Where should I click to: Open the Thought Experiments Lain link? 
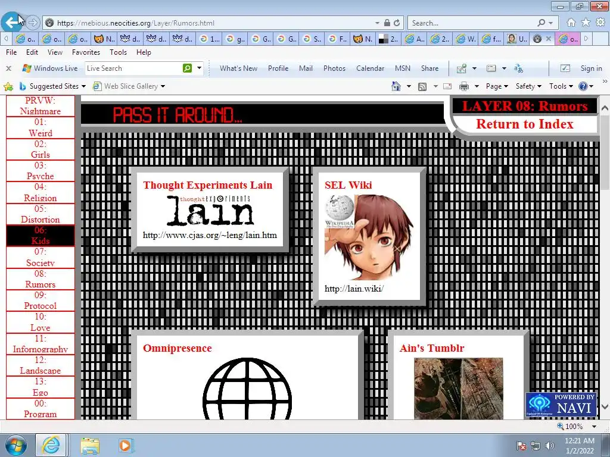pos(208,185)
